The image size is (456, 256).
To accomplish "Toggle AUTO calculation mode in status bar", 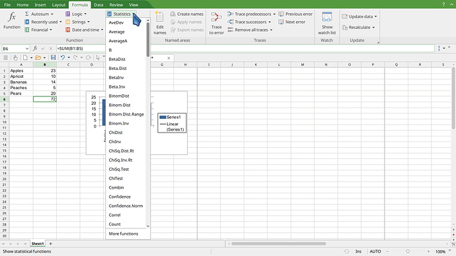I will pyautogui.click(x=375, y=251).
